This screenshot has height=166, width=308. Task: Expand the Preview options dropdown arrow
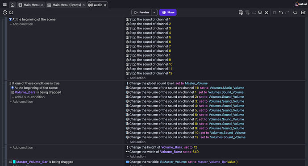[x=154, y=12]
